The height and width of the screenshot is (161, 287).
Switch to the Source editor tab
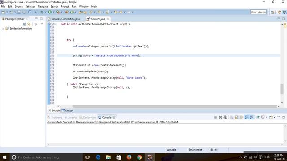[x=54, y=110]
